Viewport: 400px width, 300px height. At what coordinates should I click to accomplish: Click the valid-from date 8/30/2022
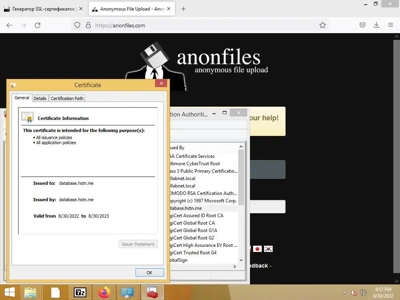pyautogui.click(x=69, y=216)
